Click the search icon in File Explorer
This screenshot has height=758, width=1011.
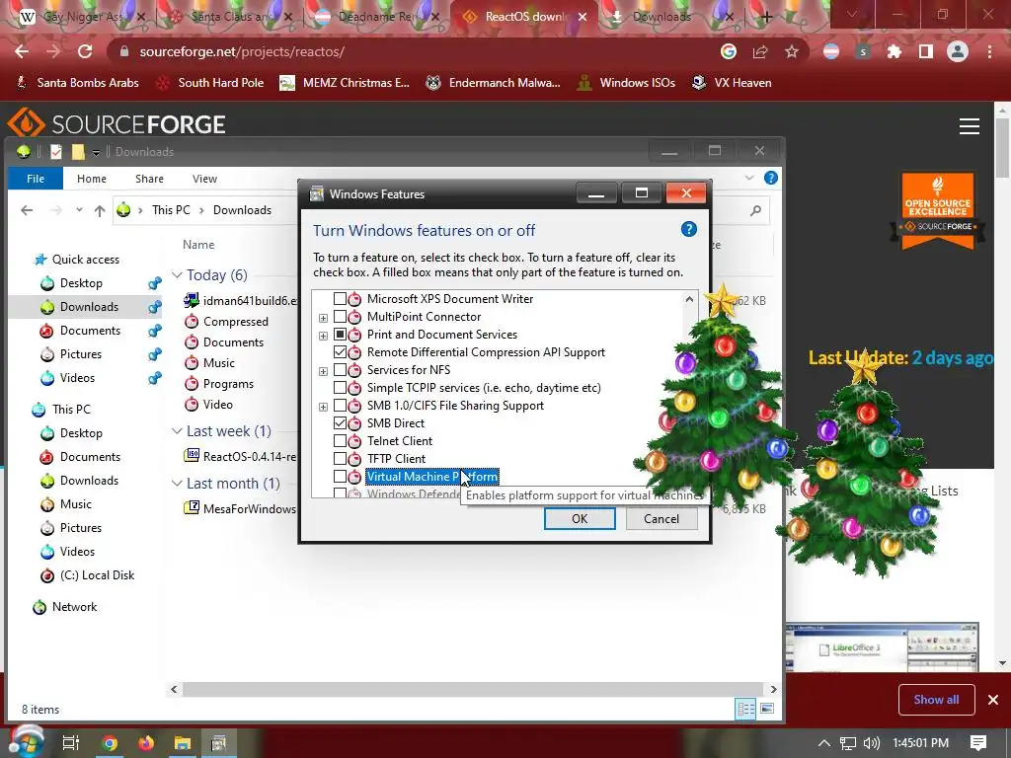click(x=755, y=210)
